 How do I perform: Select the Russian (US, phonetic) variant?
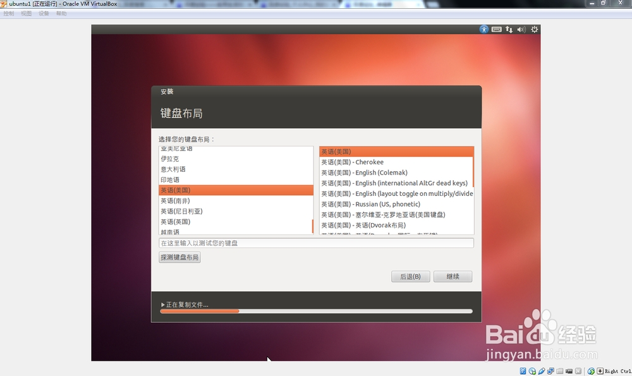pyautogui.click(x=396, y=204)
